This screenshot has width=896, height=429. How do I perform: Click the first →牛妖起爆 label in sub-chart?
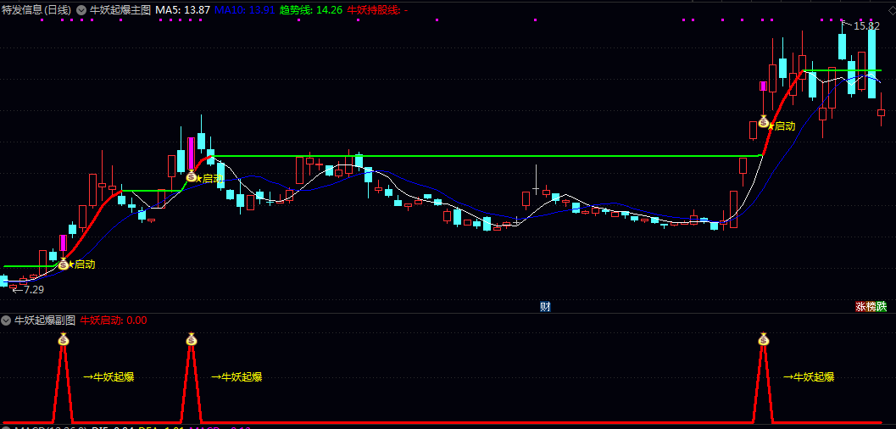point(109,377)
